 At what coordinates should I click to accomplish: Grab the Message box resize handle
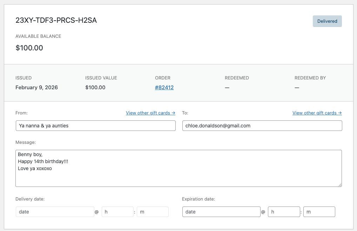pyautogui.click(x=340, y=185)
